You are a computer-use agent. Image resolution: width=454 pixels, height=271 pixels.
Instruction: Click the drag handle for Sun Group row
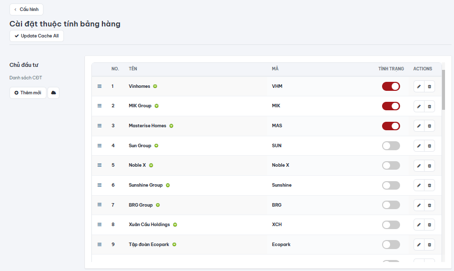[x=99, y=146]
